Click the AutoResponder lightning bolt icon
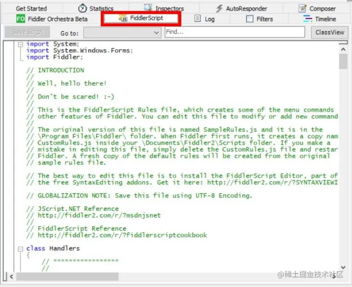 pos(219,8)
